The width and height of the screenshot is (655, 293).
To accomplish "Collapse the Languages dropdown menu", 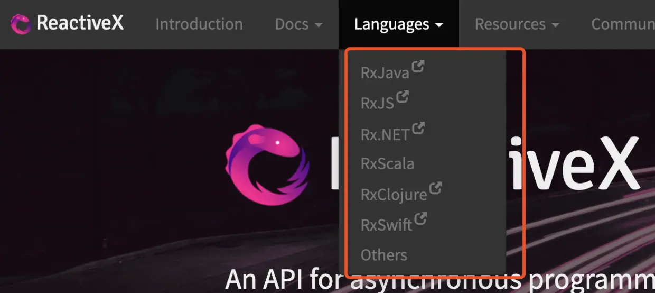I will pos(398,24).
